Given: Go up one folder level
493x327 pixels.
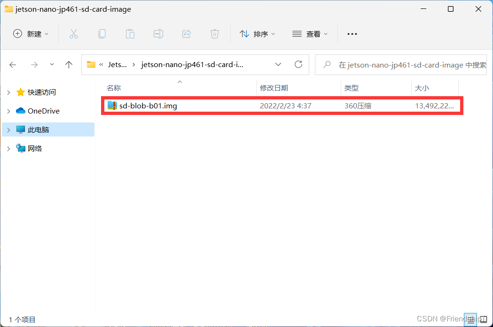Looking at the screenshot, I should pos(69,65).
